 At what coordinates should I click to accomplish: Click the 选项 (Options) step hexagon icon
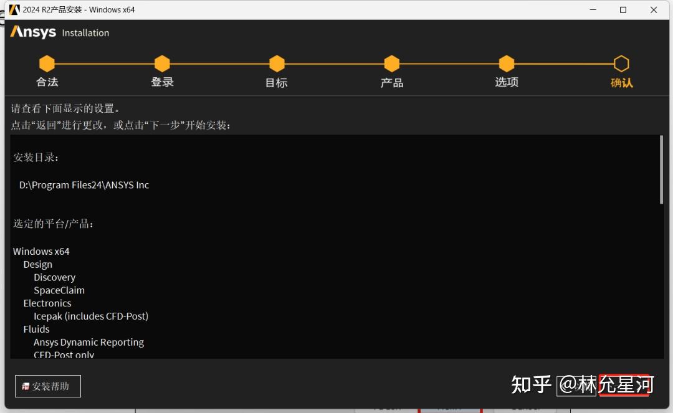pos(506,63)
